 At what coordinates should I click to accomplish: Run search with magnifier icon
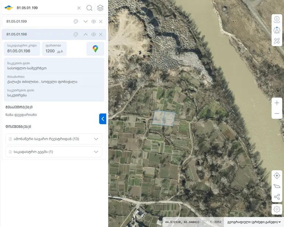pyautogui.click(x=89, y=8)
